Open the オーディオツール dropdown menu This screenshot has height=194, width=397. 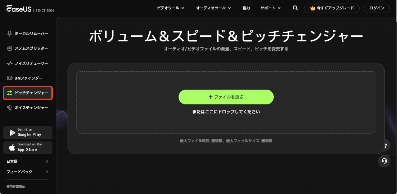pyautogui.click(x=213, y=8)
